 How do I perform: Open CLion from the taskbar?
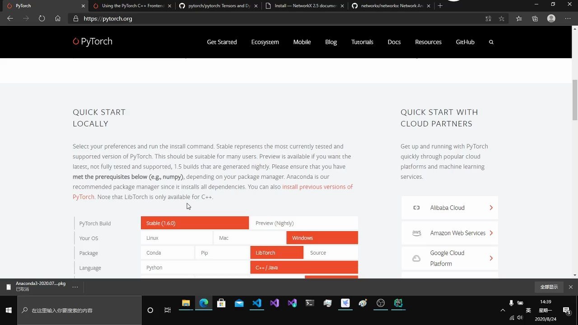pyautogui.click(x=398, y=303)
